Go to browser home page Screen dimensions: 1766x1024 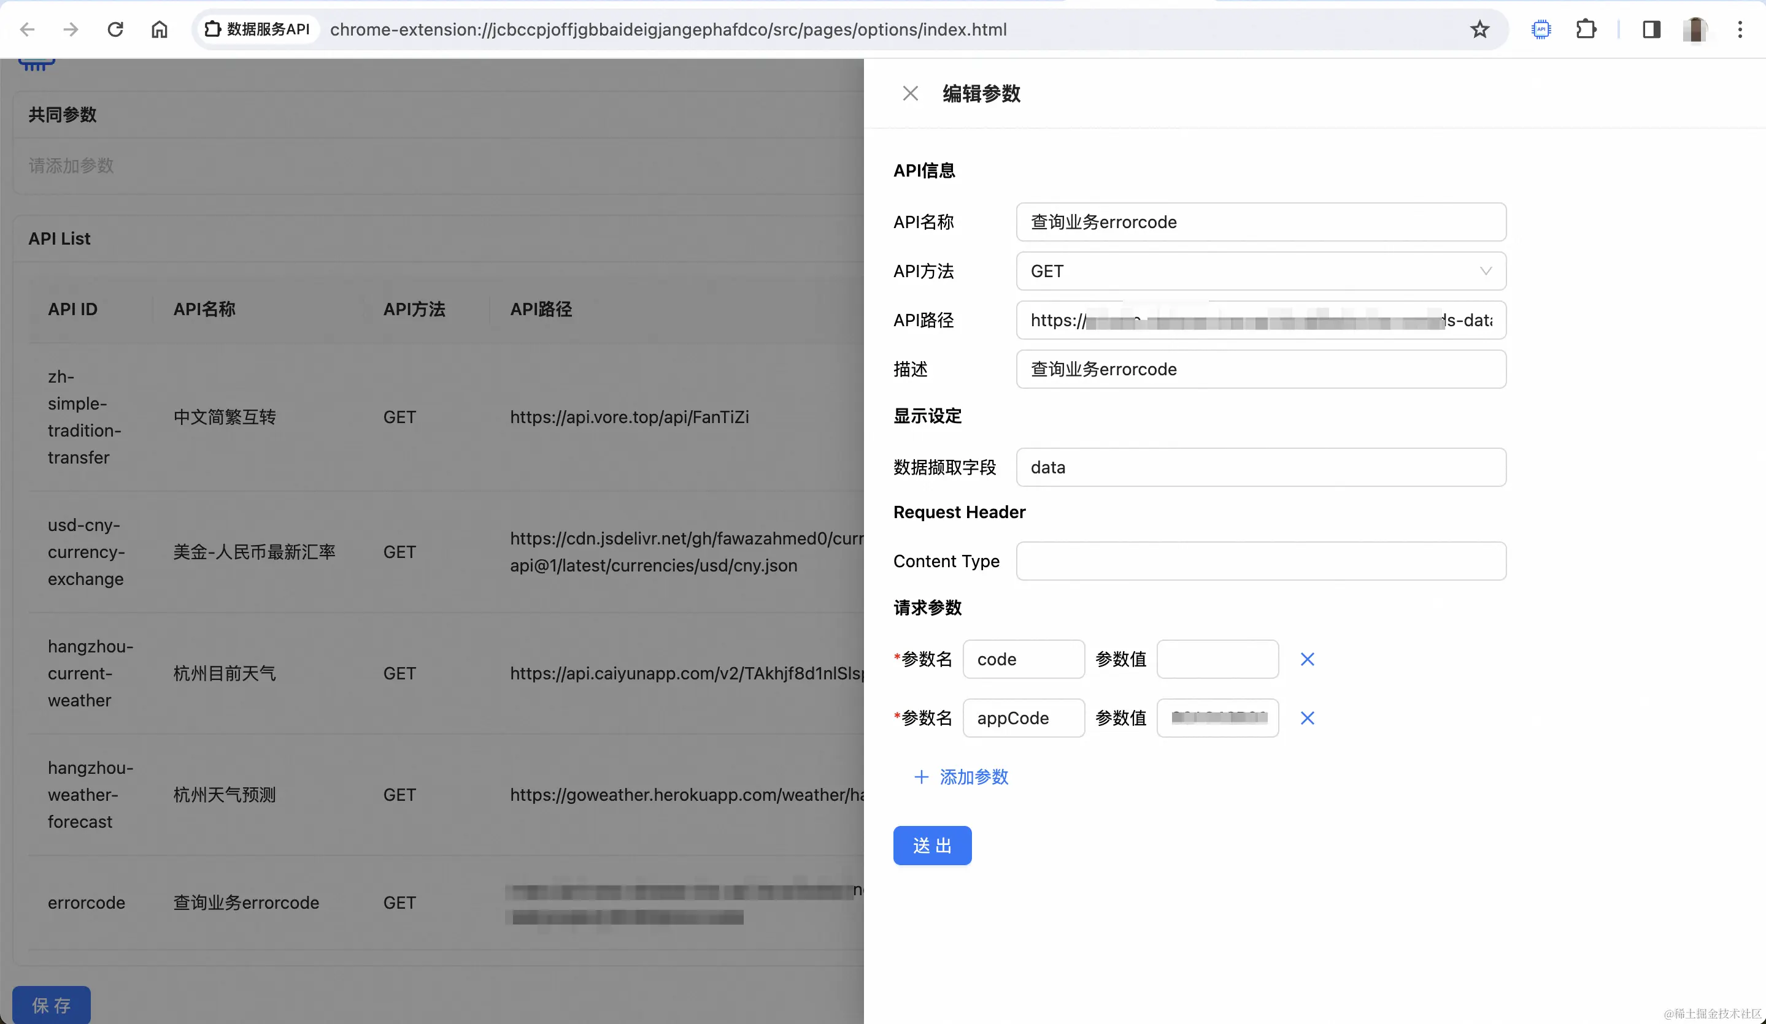[x=159, y=29]
